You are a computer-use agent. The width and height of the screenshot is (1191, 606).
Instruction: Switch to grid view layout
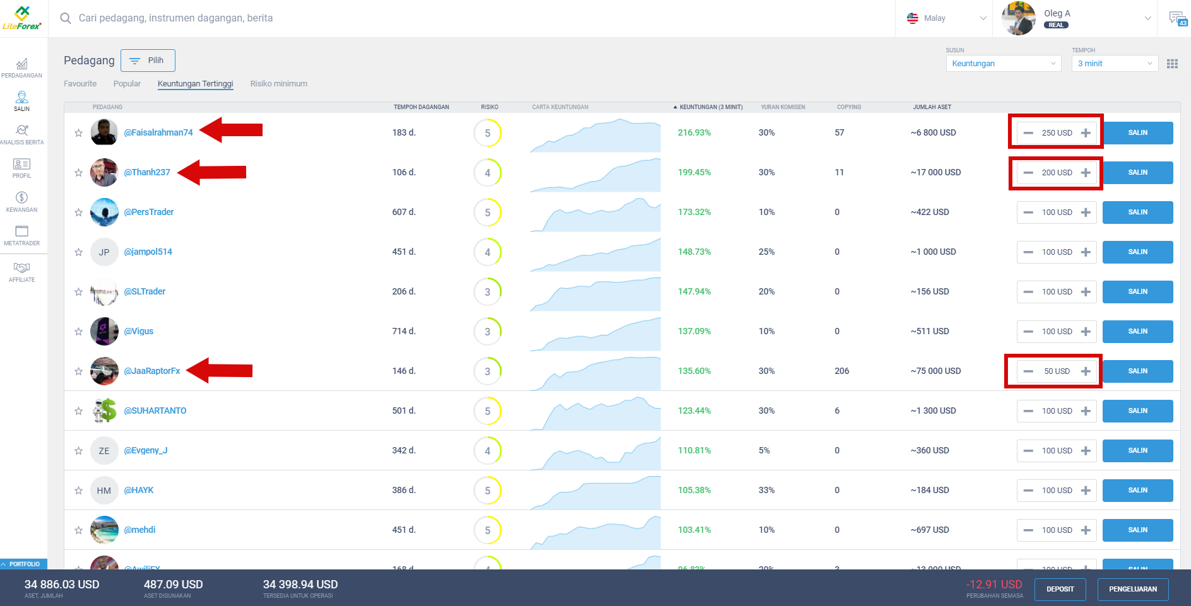point(1173,64)
